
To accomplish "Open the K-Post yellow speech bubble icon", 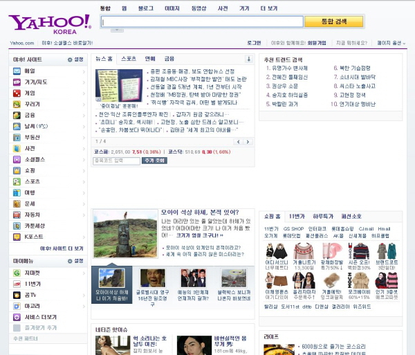I will [17, 237].
